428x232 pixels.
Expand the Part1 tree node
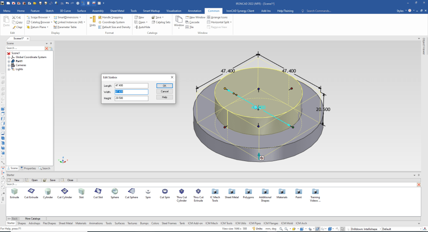[9, 61]
